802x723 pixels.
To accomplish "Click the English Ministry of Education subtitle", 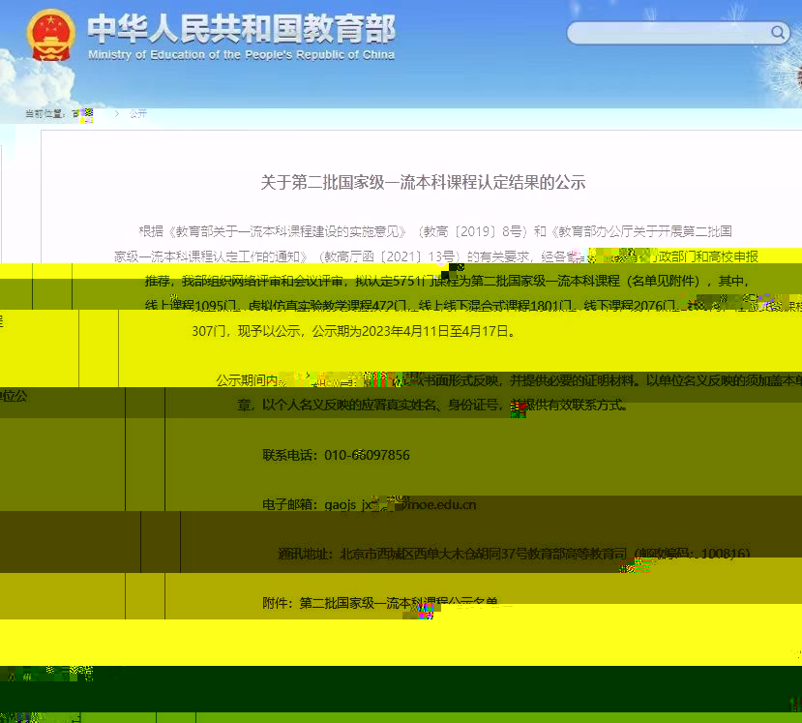I will pyautogui.click(x=241, y=55).
